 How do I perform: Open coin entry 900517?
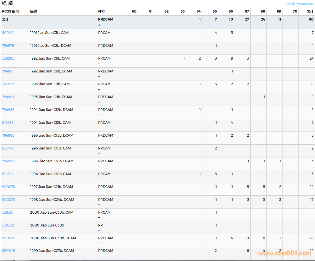coord(8,238)
